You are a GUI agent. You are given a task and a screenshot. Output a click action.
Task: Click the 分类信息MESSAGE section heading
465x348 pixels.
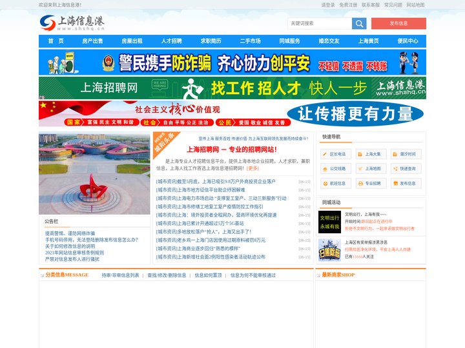[67, 275]
